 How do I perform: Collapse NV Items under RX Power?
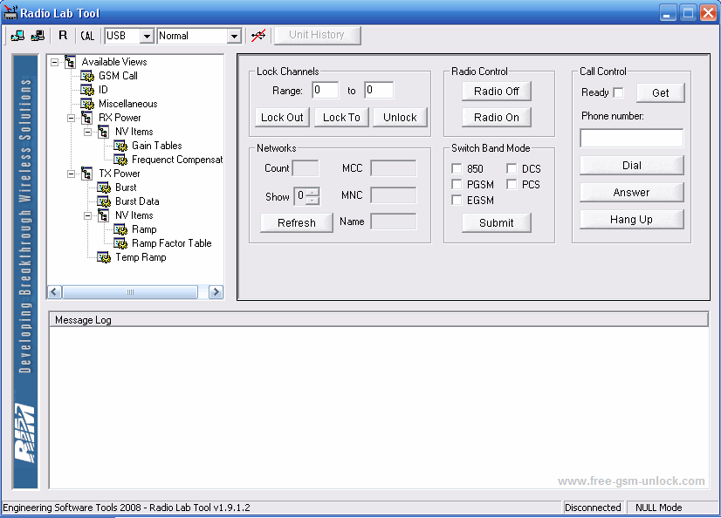(x=87, y=132)
